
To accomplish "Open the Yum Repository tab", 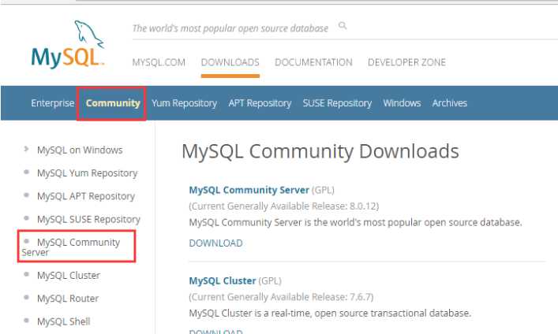I will [x=185, y=103].
